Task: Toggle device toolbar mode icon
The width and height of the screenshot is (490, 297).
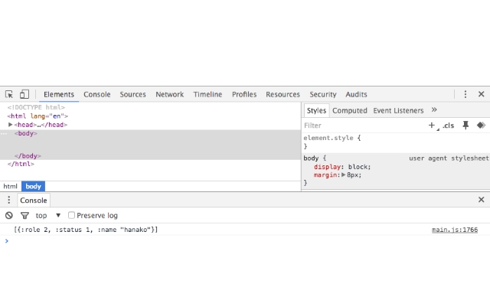Action: click(24, 94)
